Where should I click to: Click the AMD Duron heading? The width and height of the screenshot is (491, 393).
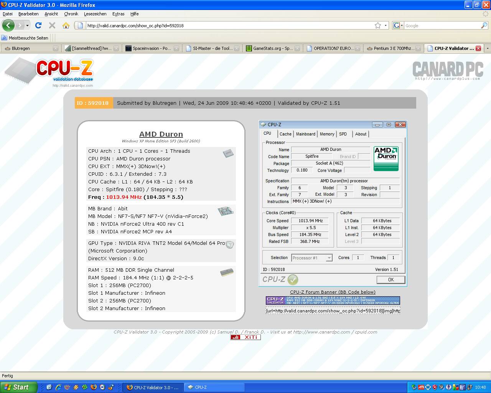(x=161, y=134)
